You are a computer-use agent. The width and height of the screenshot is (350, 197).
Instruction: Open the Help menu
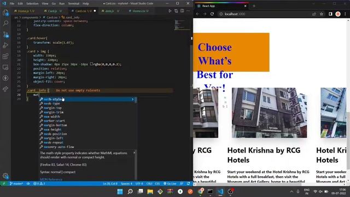[86, 4]
